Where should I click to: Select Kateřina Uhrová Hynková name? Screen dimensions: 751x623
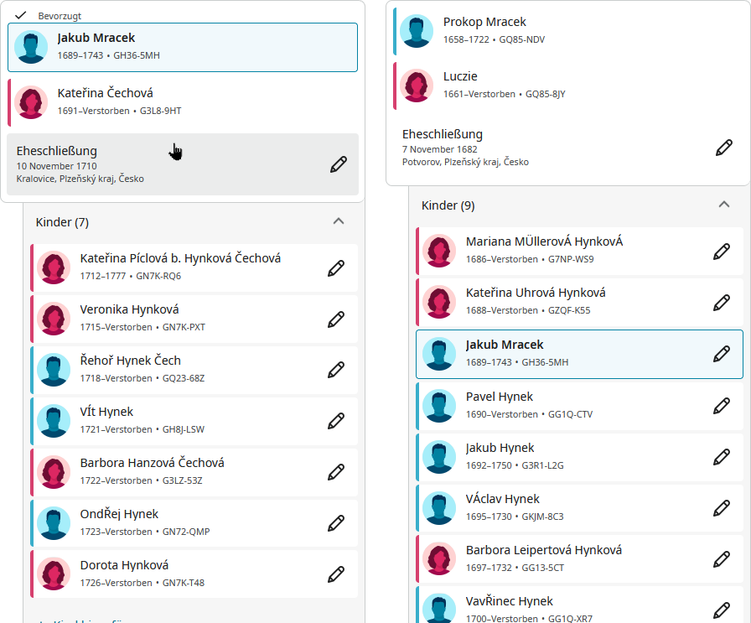coord(536,293)
